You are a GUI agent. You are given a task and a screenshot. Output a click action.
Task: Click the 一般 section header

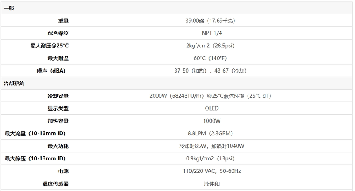(x=9, y=8)
